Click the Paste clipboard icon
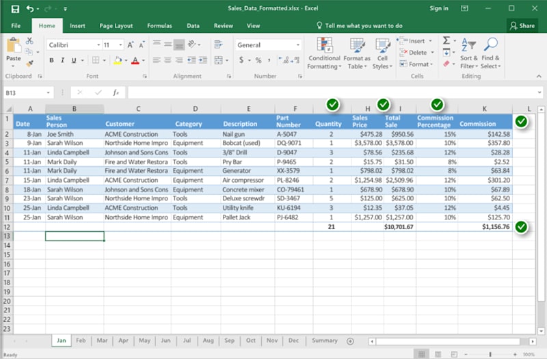 pos(14,46)
